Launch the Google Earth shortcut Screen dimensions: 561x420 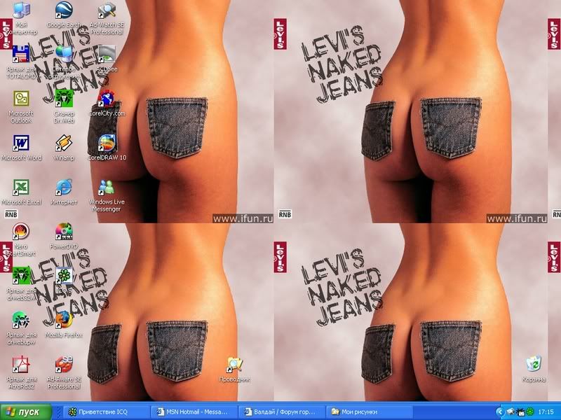click(64, 10)
